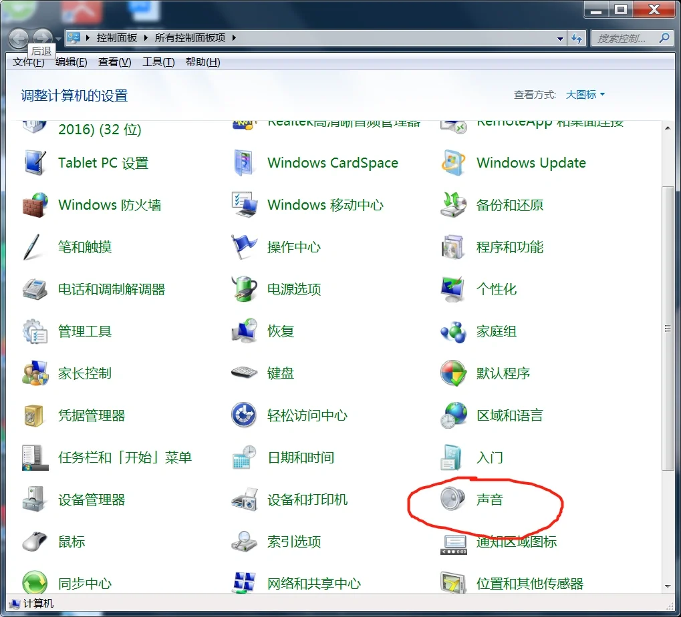Expand the arrow after 所有控制面板项 breadcrumb

click(234, 38)
